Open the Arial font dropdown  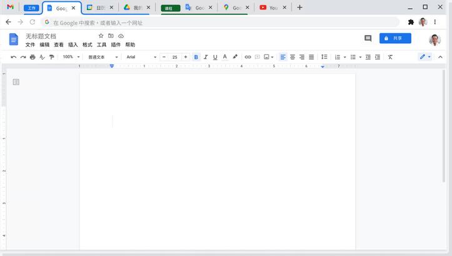pos(141,57)
